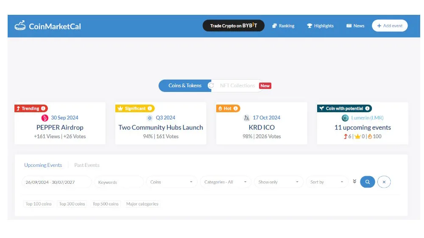Click the 30 Sep 2024 date
Viewport: 424px width, 238px height.
tap(64, 118)
